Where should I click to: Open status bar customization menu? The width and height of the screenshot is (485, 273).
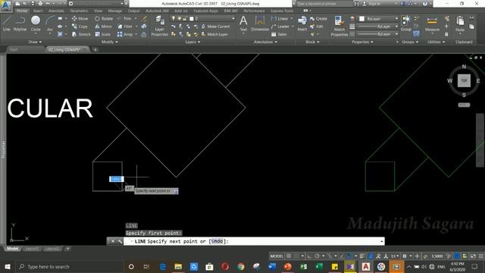(480, 256)
